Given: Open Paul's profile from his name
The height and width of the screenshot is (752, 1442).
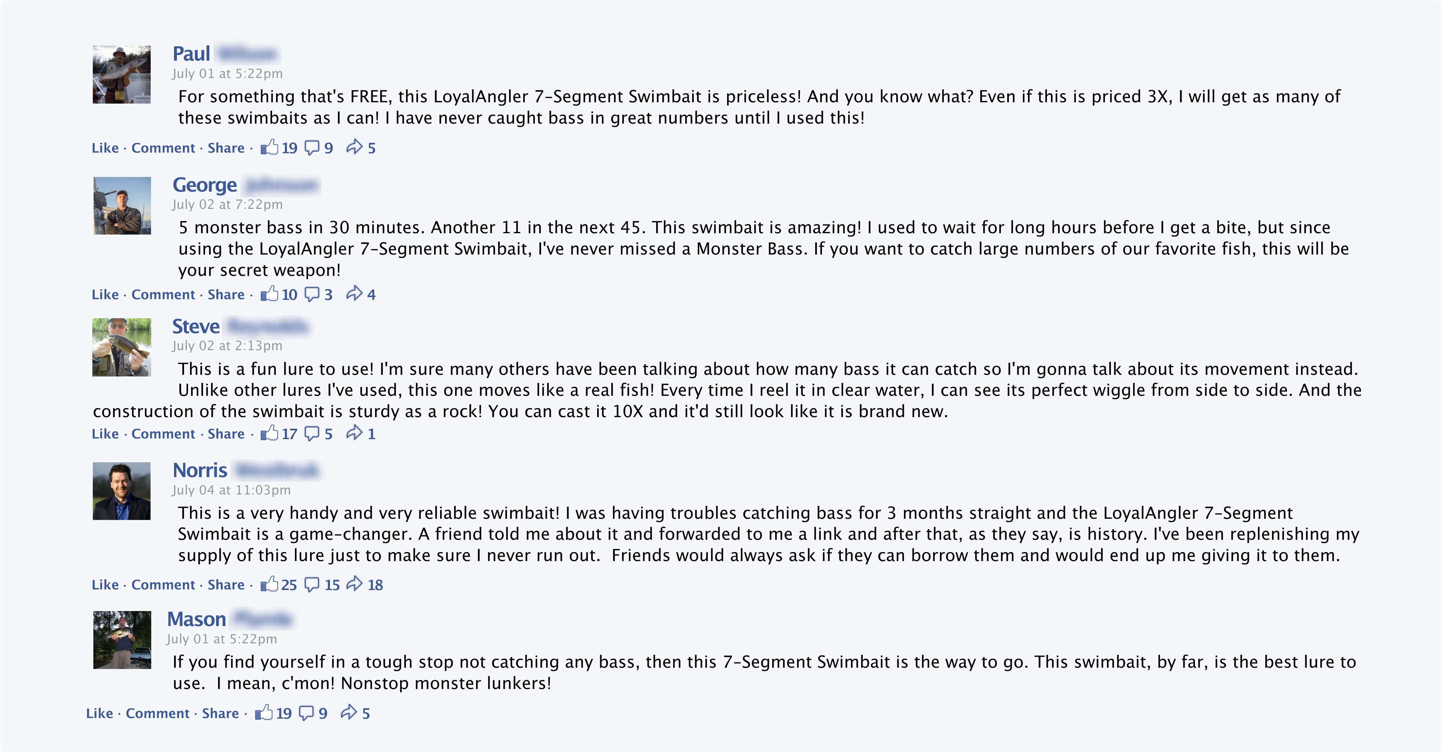Looking at the screenshot, I should point(191,54).
